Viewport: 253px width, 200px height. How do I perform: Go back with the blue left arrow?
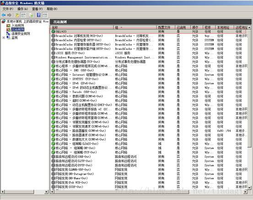pos(4,15)
